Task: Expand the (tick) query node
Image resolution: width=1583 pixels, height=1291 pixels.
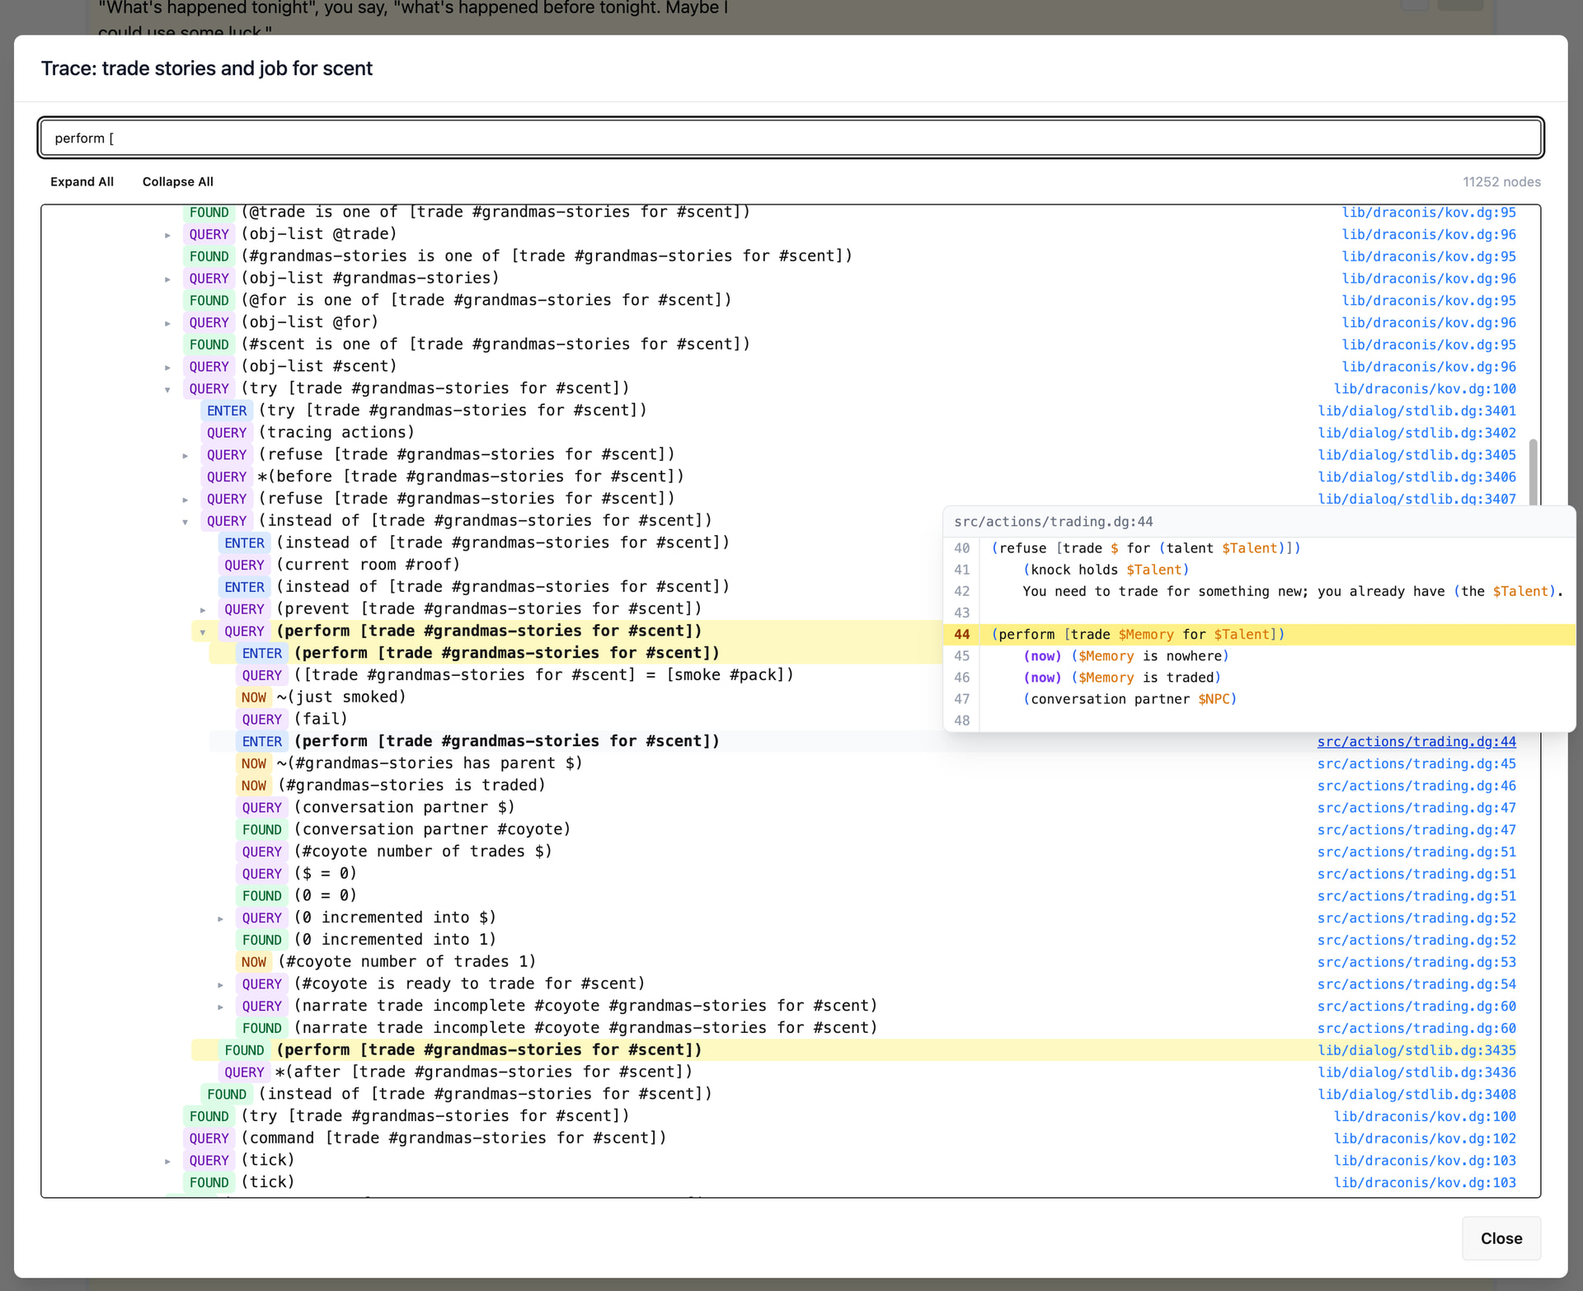Action: point(167,1161)
